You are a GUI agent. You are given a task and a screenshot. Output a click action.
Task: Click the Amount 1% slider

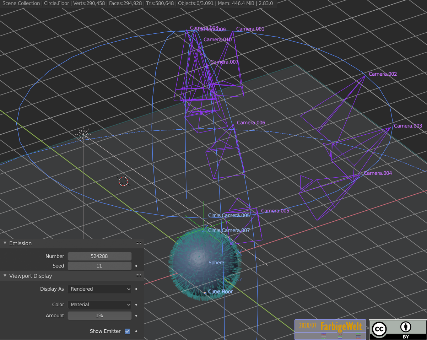tap(99, 315)
